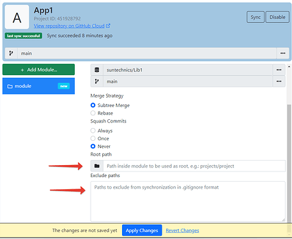Screen dimensions: 292x239
Task: Click the module main branch field
Action: [188, 82]
